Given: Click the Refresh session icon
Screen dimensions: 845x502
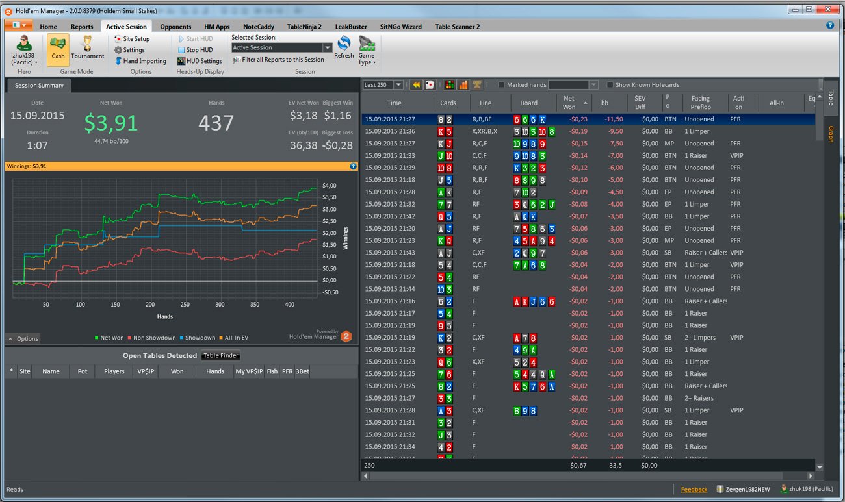Looking at the screenshot, I should point(344,47).
